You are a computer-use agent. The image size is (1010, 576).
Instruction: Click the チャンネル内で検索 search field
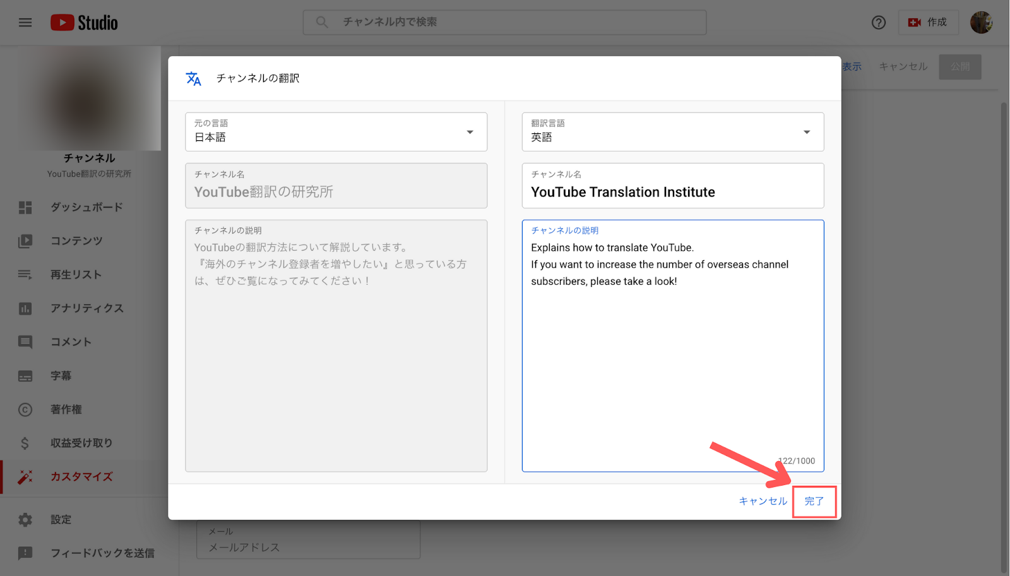click(x=505, y=22)
